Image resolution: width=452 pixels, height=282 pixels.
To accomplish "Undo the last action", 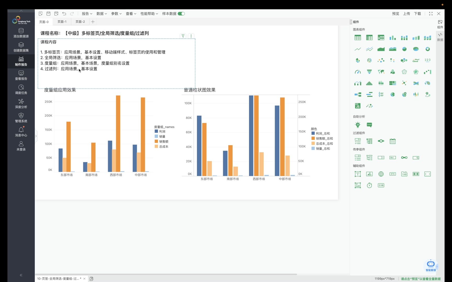I will pos(64,14).
